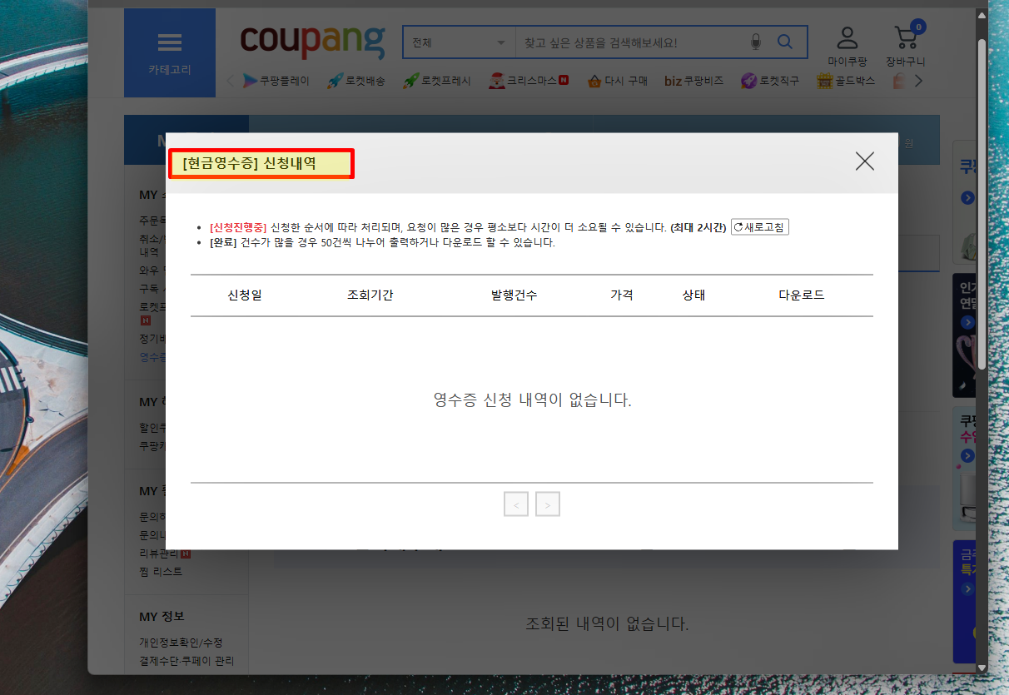Image resolution: width=1009 pixels, height=695 pixels.
Task: Click the 상태 column header
Action: point(693,295)
